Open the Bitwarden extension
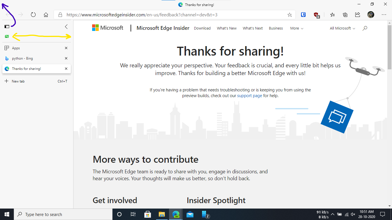Screen dimensions: 392x220 tap(303, 15)
